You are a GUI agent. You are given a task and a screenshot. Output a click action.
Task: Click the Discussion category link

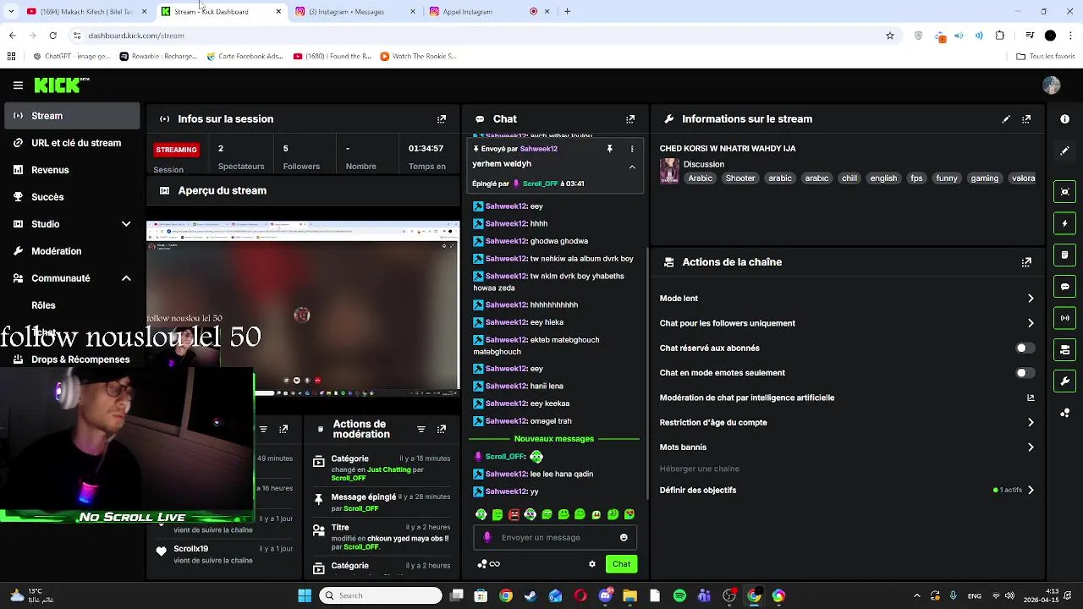704,164
